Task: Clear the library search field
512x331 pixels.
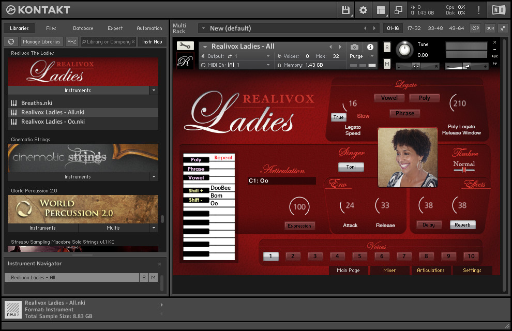Action: point(133,42)
